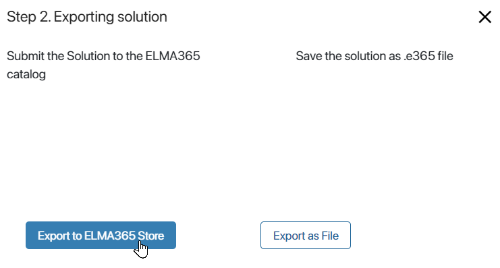
Task: Click the word Exporting in the title
Action: click(x=84, y=17)
